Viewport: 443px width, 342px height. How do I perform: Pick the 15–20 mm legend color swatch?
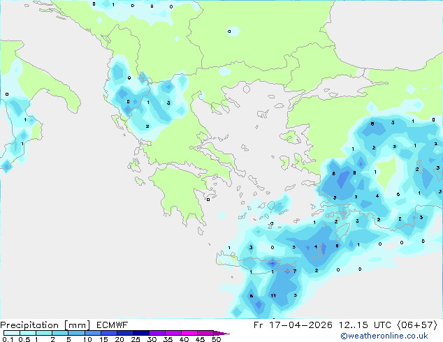pos(108,333)
